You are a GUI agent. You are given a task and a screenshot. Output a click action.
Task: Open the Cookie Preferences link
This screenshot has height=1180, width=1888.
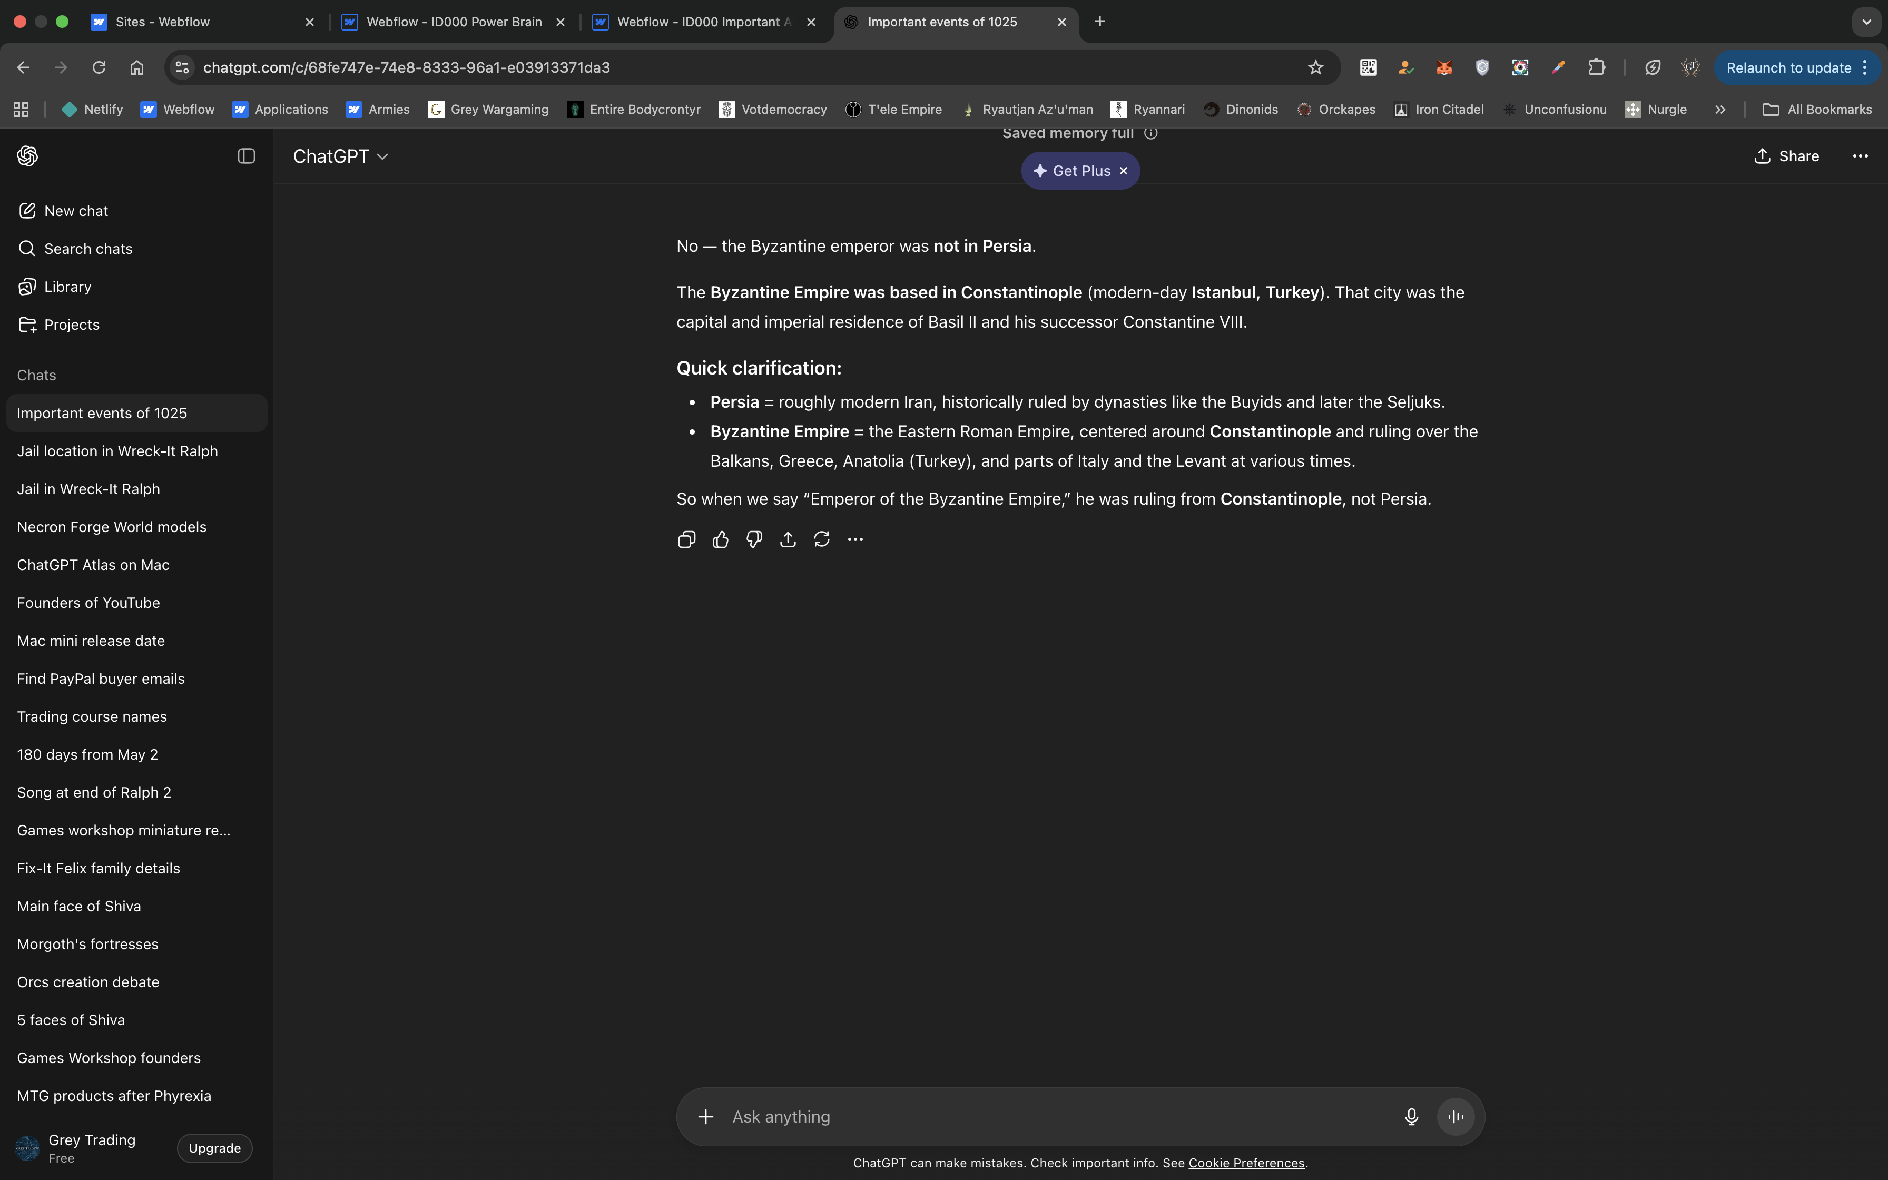coord(1246,1163)
